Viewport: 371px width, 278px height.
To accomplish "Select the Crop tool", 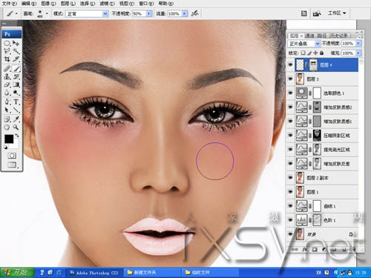I will click(7, 59).
